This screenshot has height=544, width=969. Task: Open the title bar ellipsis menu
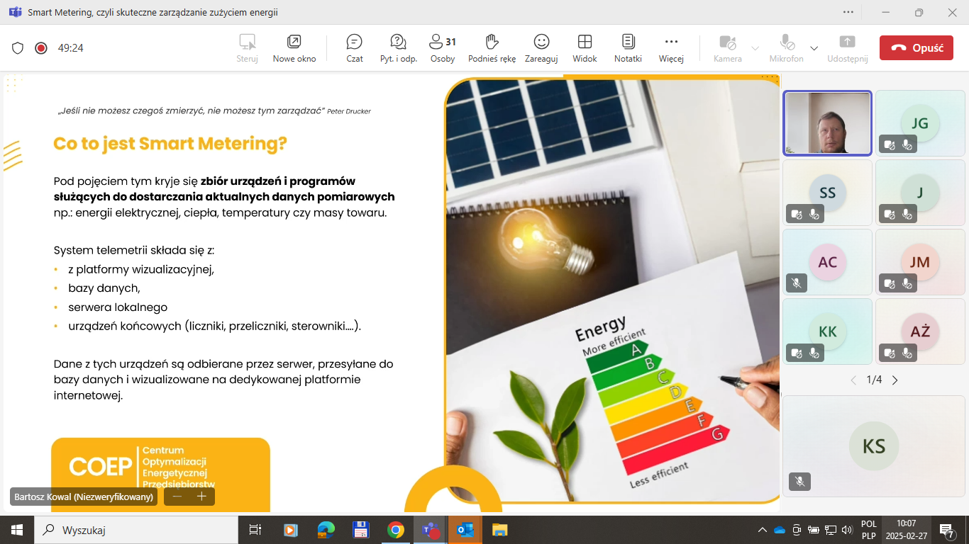pyautogui.click(x=848, y=12)
